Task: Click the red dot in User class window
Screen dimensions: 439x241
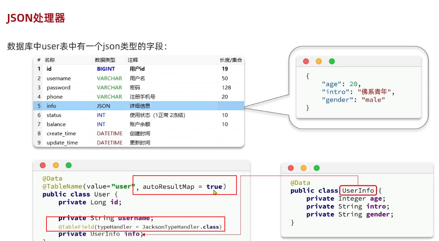Action: 43,165
